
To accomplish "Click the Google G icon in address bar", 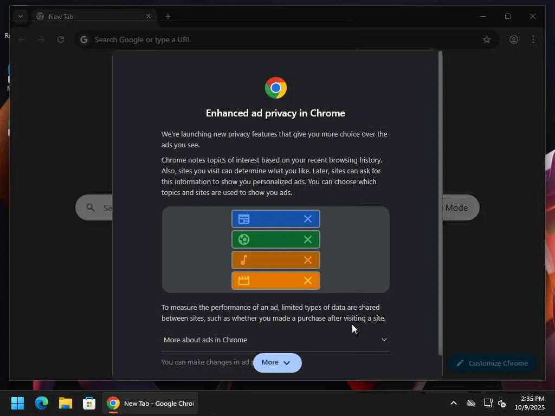I will (84, 40).
